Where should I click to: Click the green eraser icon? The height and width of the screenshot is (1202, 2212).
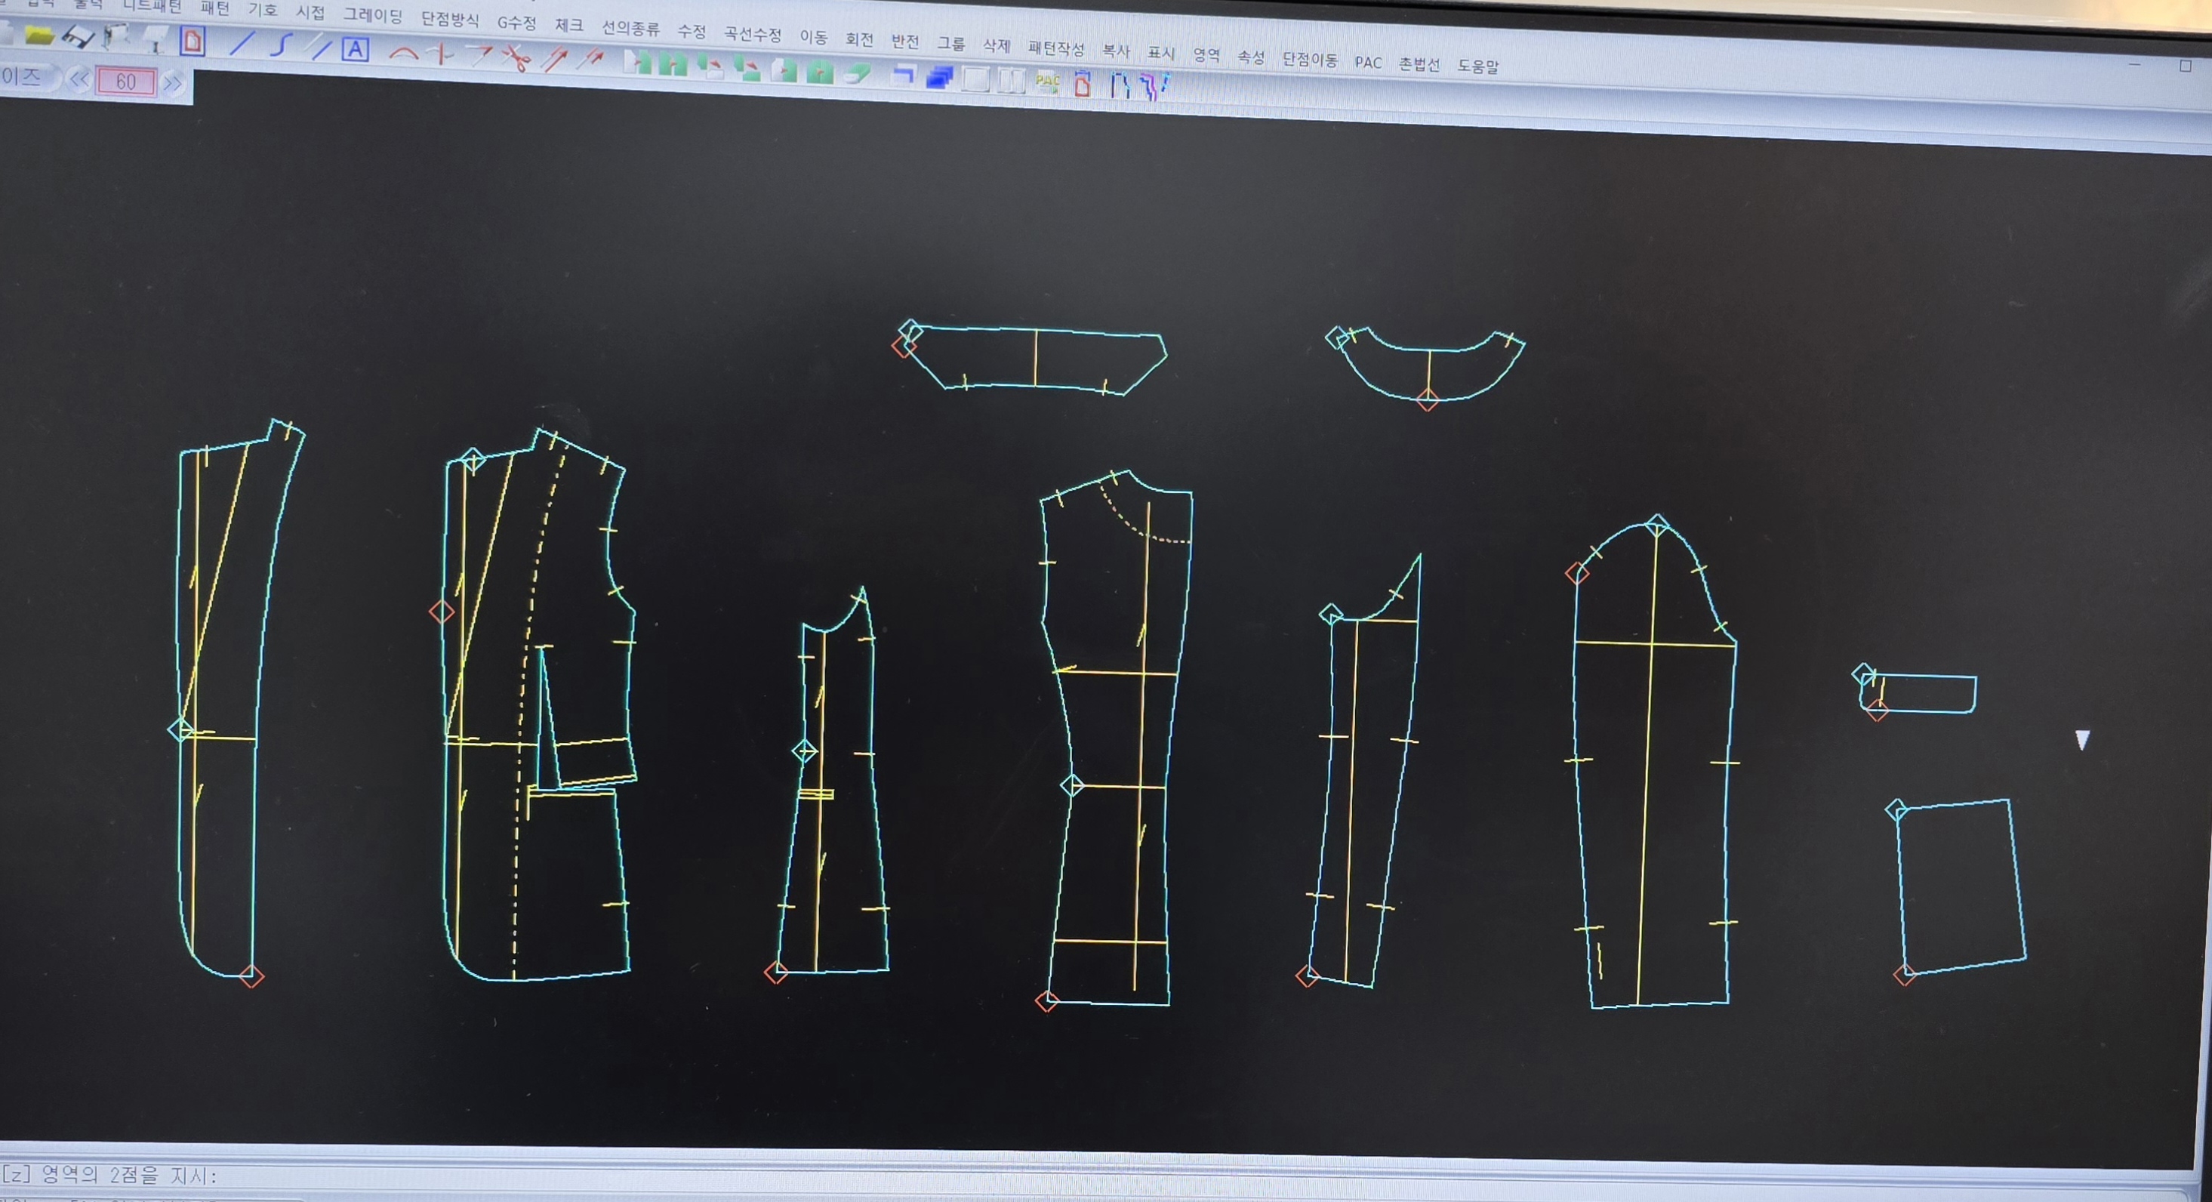click(x=857, y=74)
